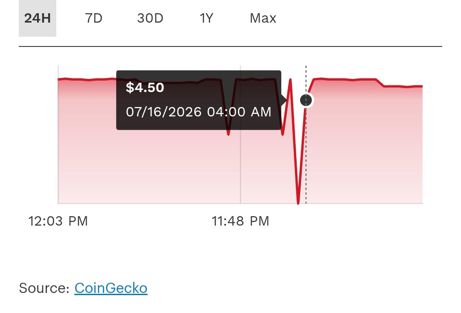Click the dark circular data point marker

(306, 100)
